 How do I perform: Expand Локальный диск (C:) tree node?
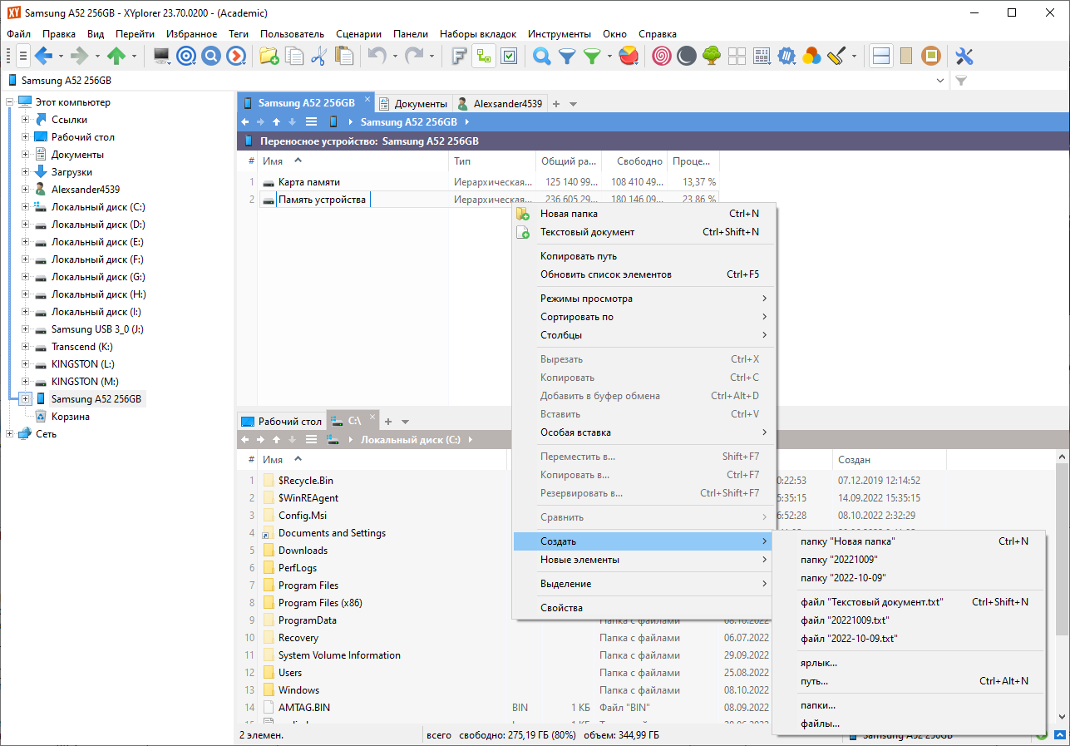pos(26,207)
